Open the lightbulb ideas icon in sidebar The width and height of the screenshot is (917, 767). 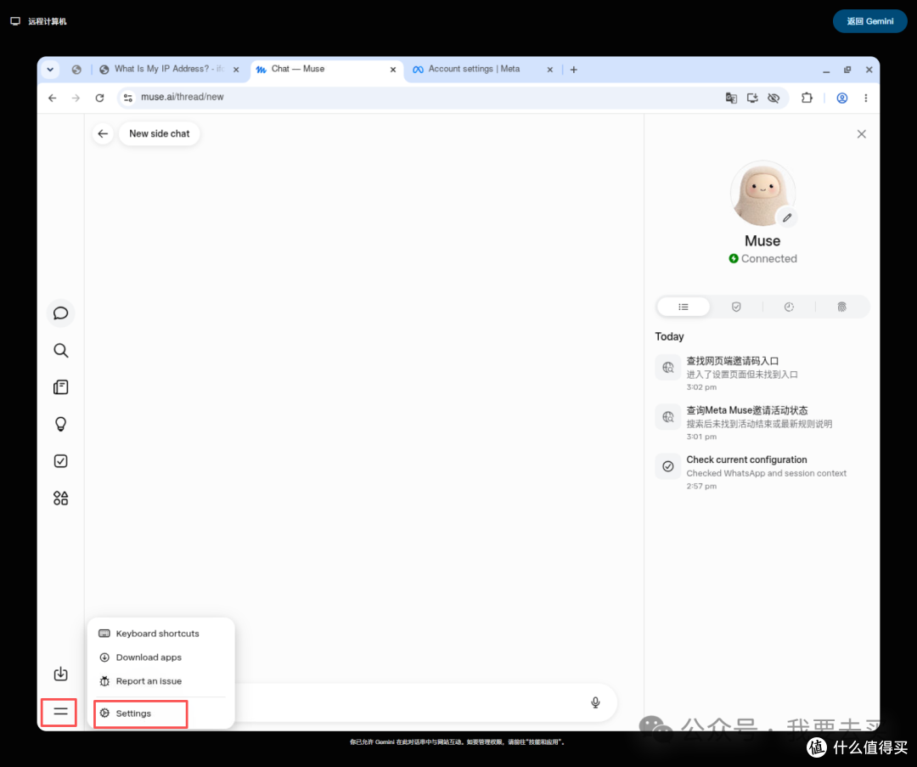click(x=61, y=424)
